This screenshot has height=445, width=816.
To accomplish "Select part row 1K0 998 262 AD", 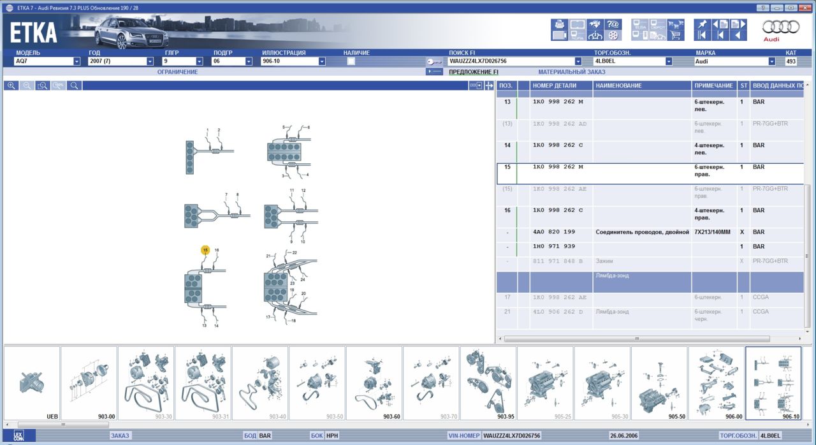I will pos(650,130).
